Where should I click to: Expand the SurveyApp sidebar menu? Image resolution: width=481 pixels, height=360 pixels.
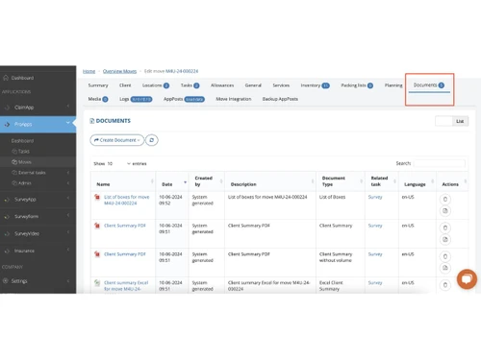68,198
